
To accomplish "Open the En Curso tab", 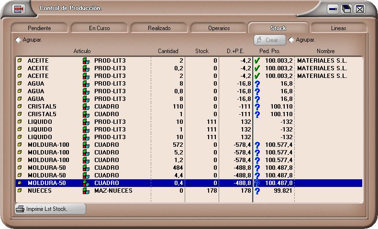I will point(100,28).
